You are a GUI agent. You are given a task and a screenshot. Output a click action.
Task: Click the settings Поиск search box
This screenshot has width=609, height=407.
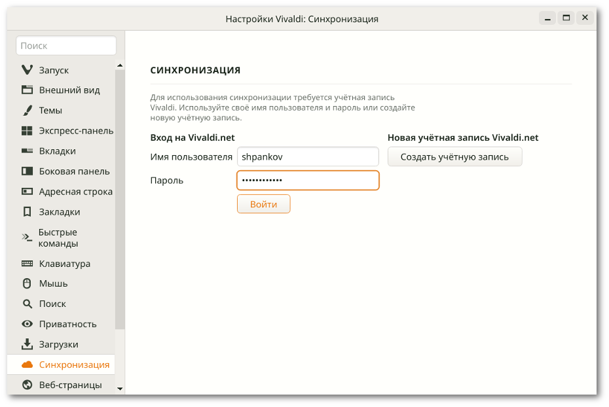pos(66,46)
